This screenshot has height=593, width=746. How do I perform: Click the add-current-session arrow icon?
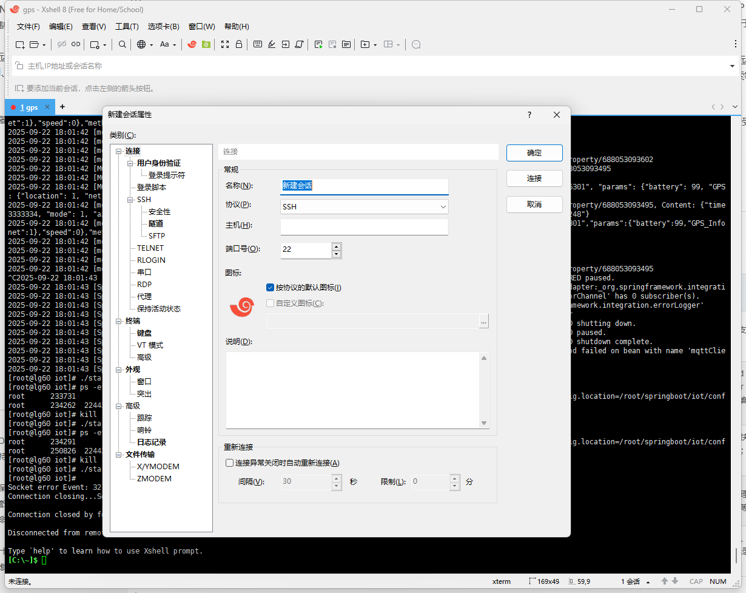pos(19,88)
